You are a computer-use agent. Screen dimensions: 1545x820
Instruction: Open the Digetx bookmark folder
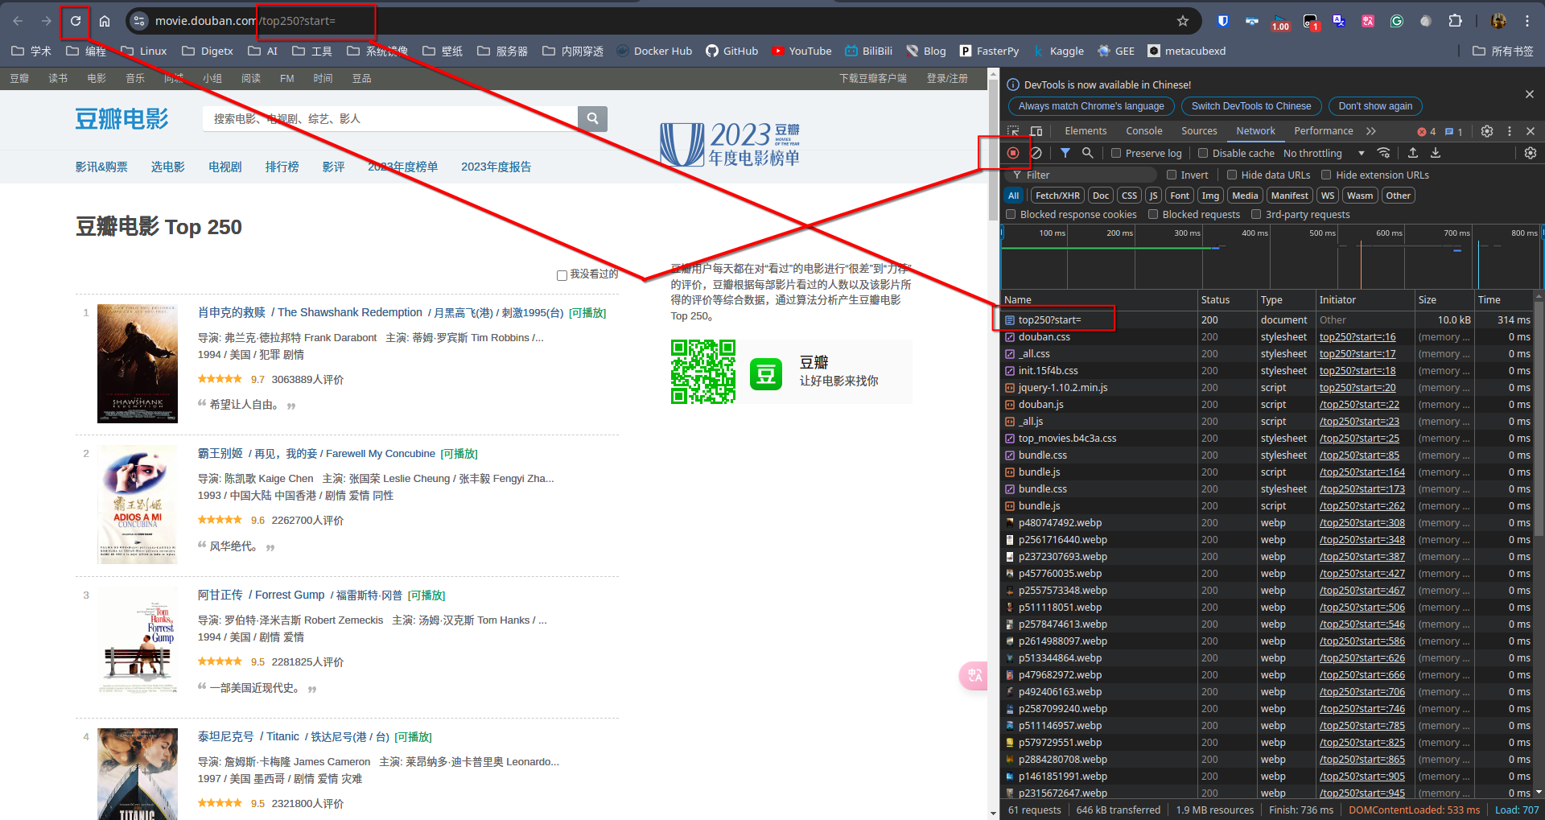(x=208, y=51)
